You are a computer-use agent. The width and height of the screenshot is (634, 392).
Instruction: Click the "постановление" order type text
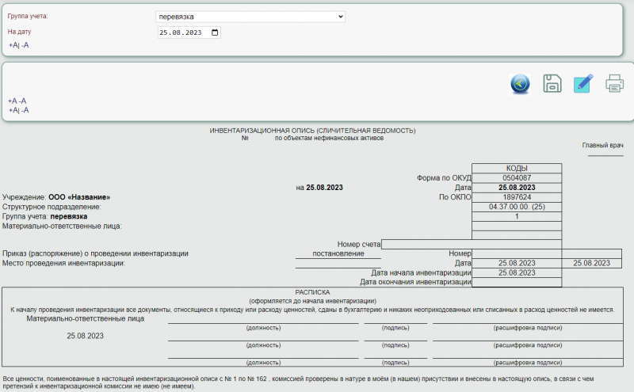click(x=338, y=253)
